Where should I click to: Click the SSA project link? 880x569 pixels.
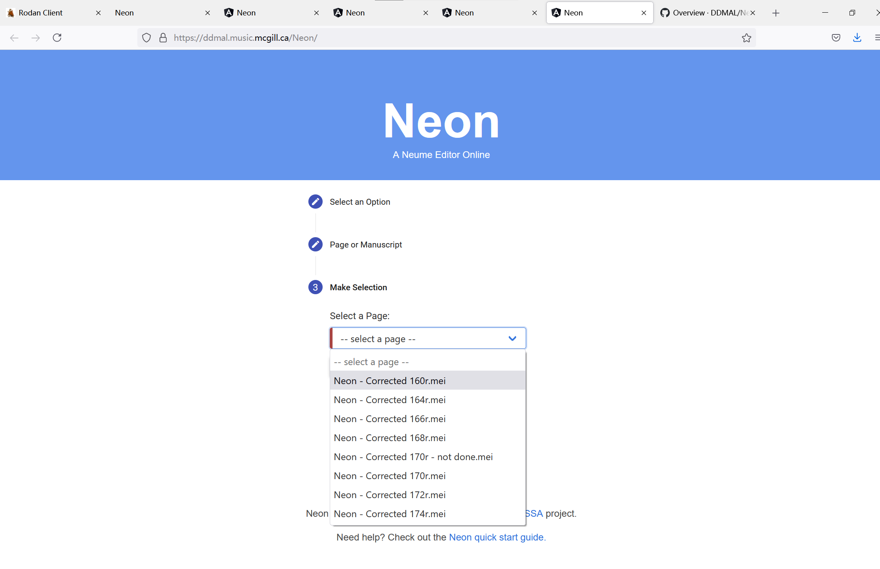(533, 513)
